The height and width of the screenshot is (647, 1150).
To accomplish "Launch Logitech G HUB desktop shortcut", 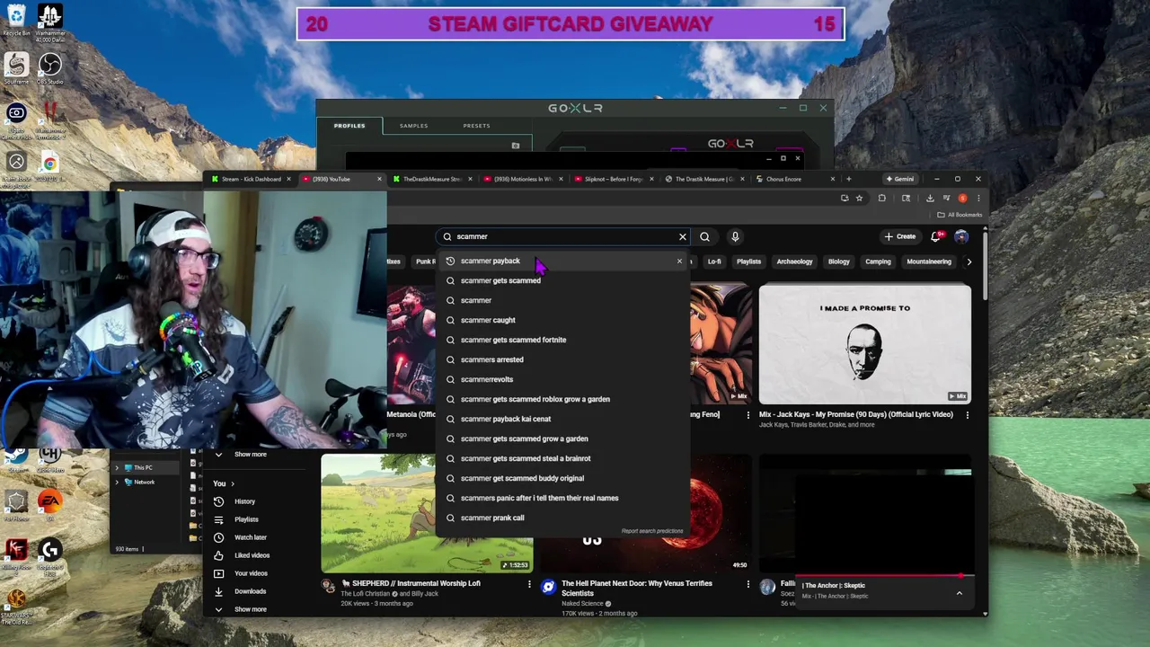I will (49, 554).
